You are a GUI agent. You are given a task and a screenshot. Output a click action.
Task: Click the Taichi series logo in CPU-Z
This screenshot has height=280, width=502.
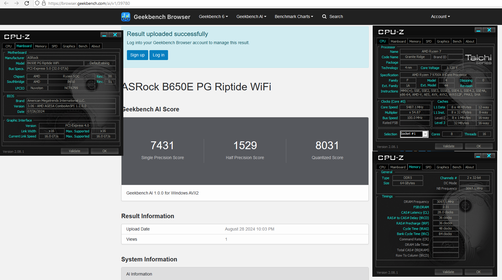click(x=478, y=59)
